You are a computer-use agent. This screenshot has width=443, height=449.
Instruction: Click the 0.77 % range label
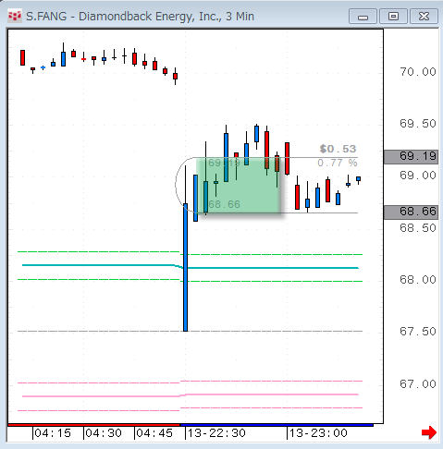click(x=338, y=163)
